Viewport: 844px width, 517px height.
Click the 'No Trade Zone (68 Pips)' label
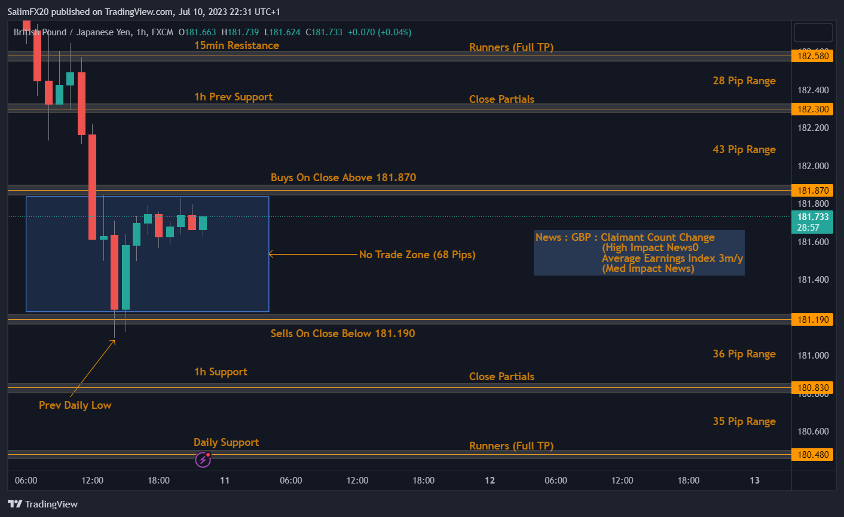417,255
